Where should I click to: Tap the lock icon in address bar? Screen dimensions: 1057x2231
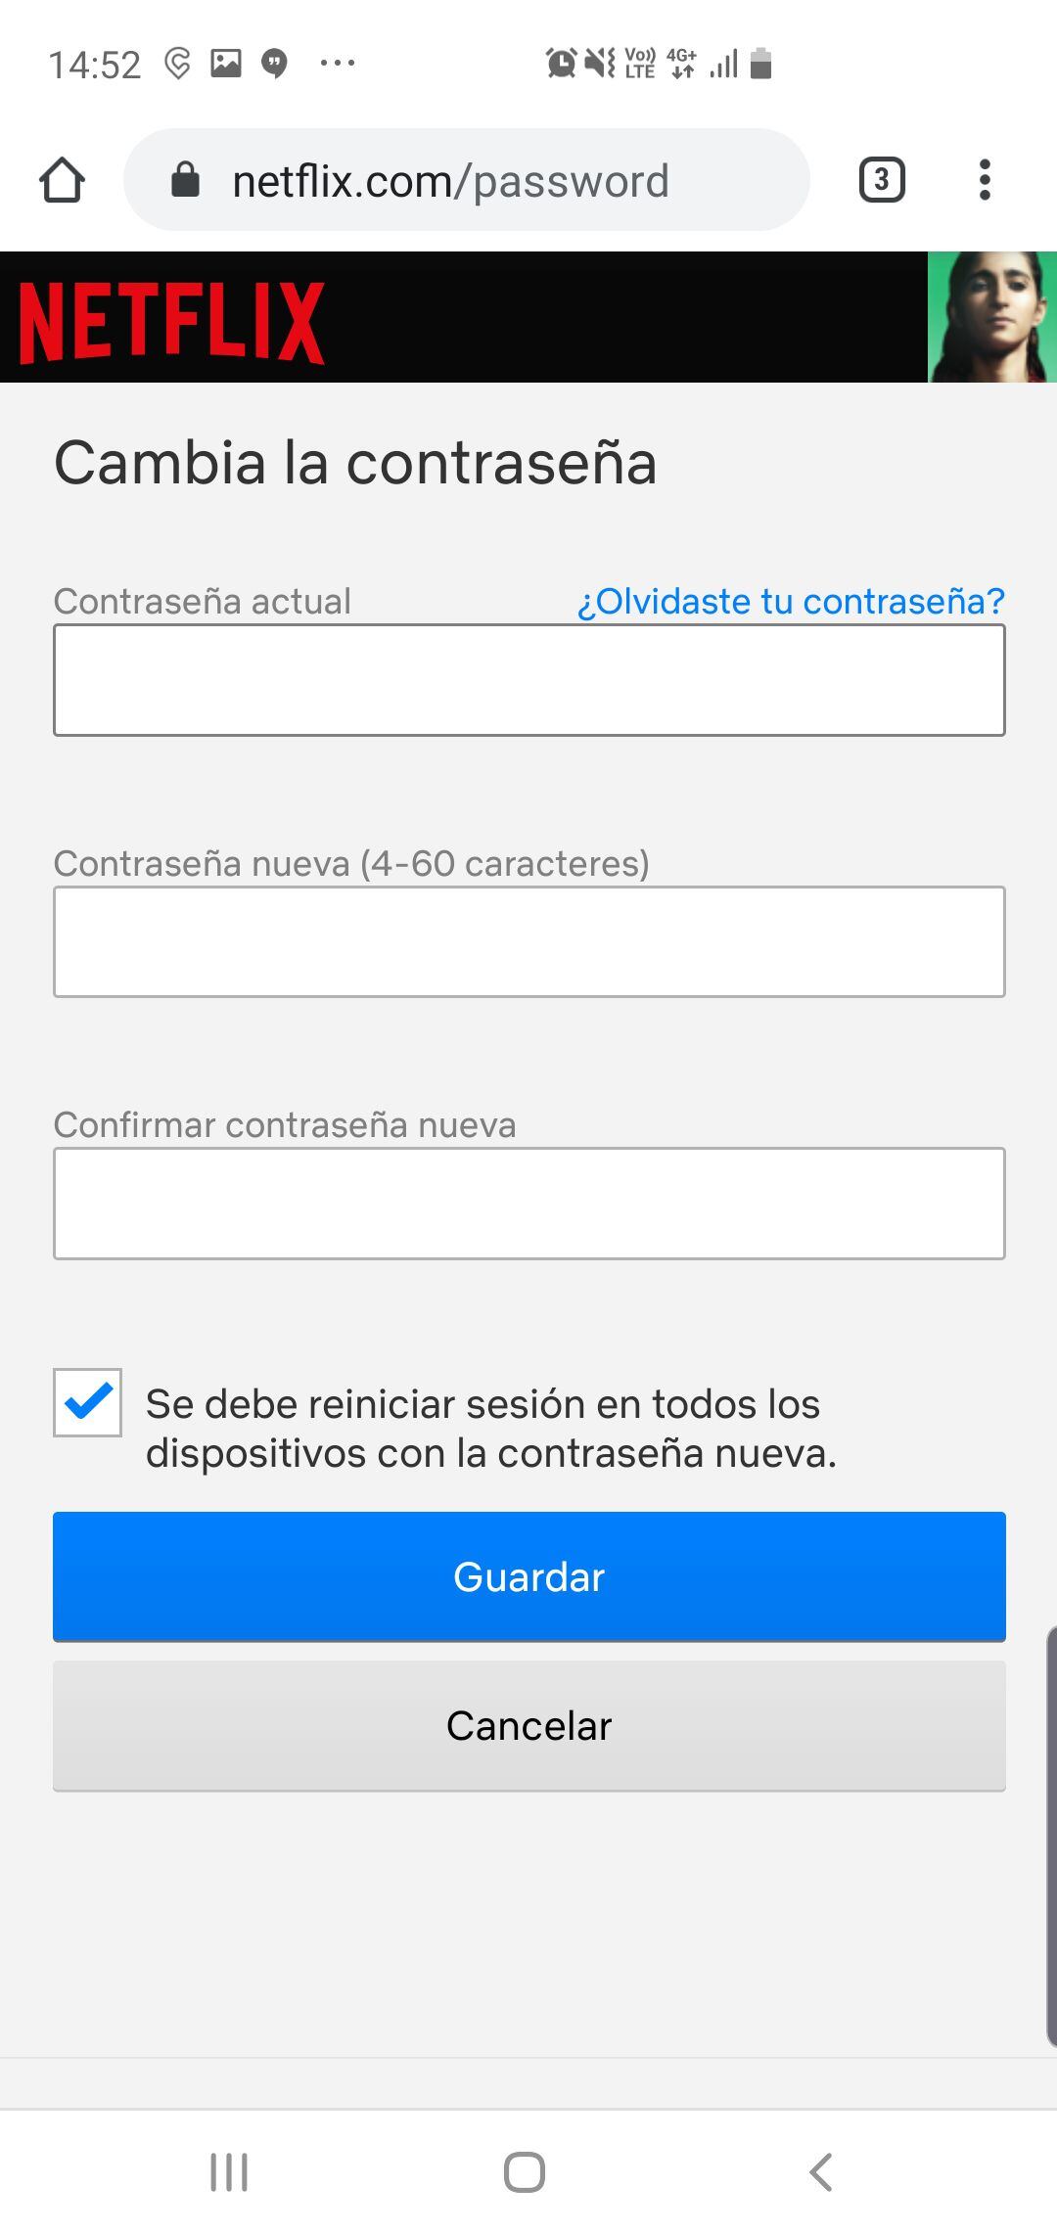click(x=185, y=180)
